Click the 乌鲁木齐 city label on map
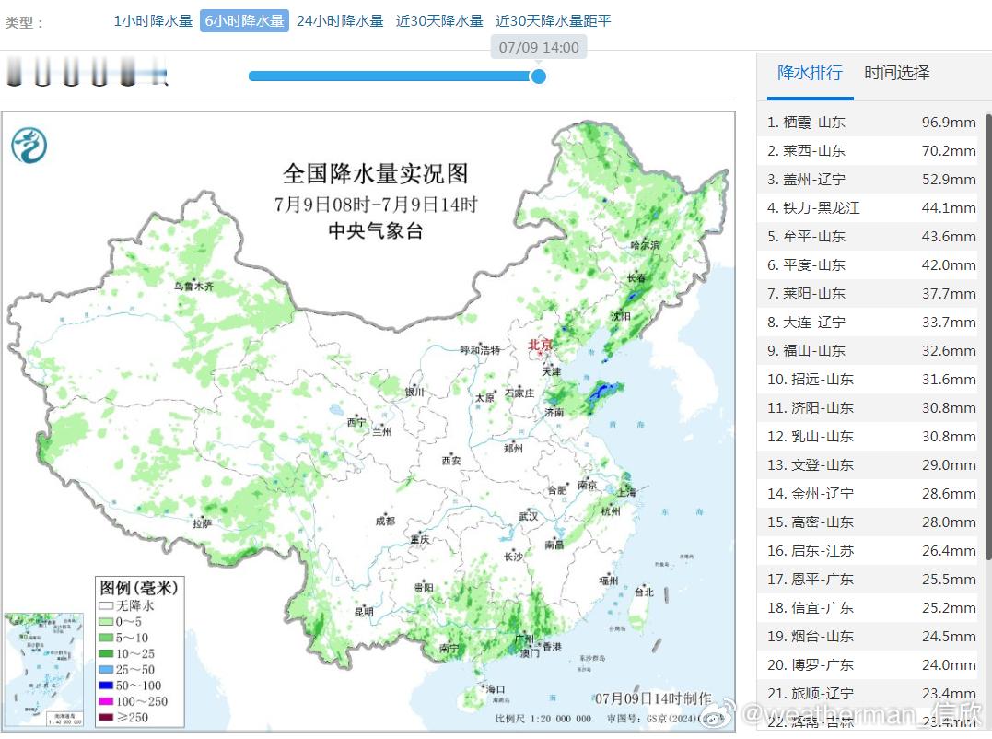The image size is (992, 739). click(194, 287)
